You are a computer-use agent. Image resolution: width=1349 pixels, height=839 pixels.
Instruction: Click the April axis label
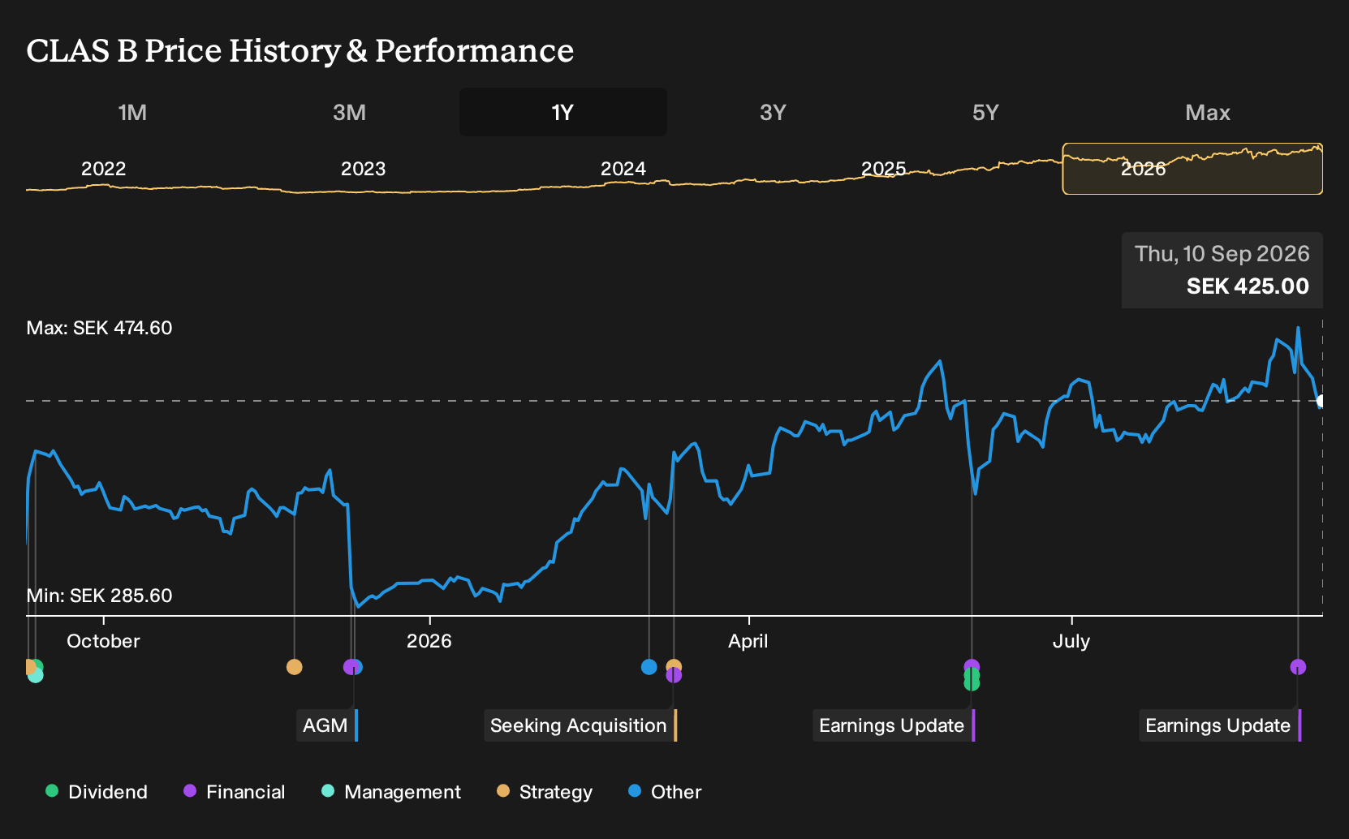point(748,641)
